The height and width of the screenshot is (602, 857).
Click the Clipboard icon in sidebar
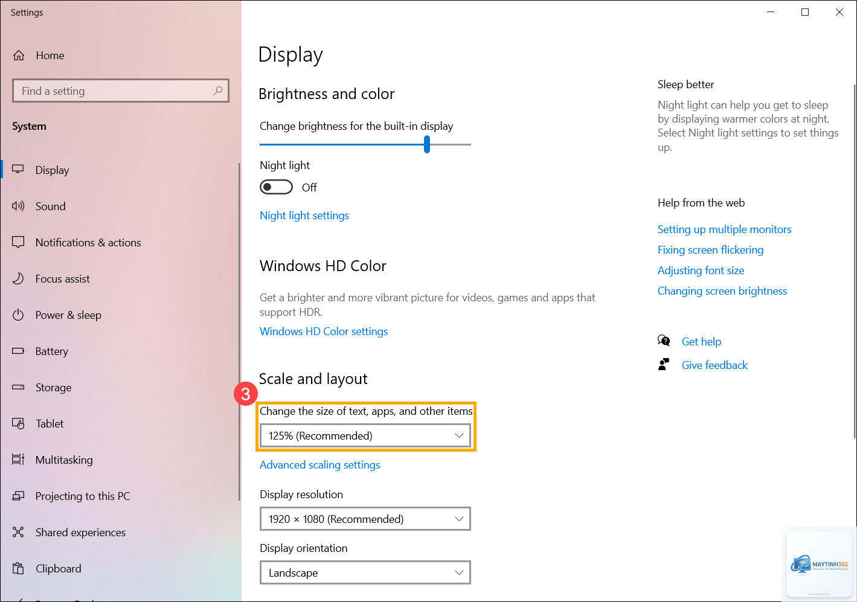[18, 568]
